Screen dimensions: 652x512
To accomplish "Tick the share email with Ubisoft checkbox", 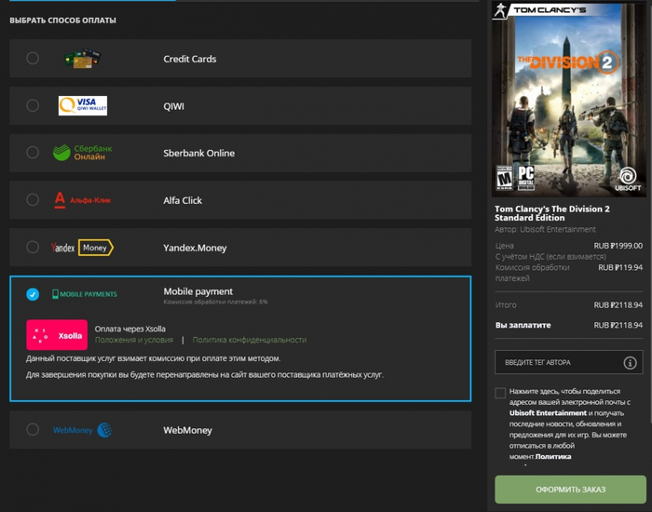I will (x=500, y=393).
